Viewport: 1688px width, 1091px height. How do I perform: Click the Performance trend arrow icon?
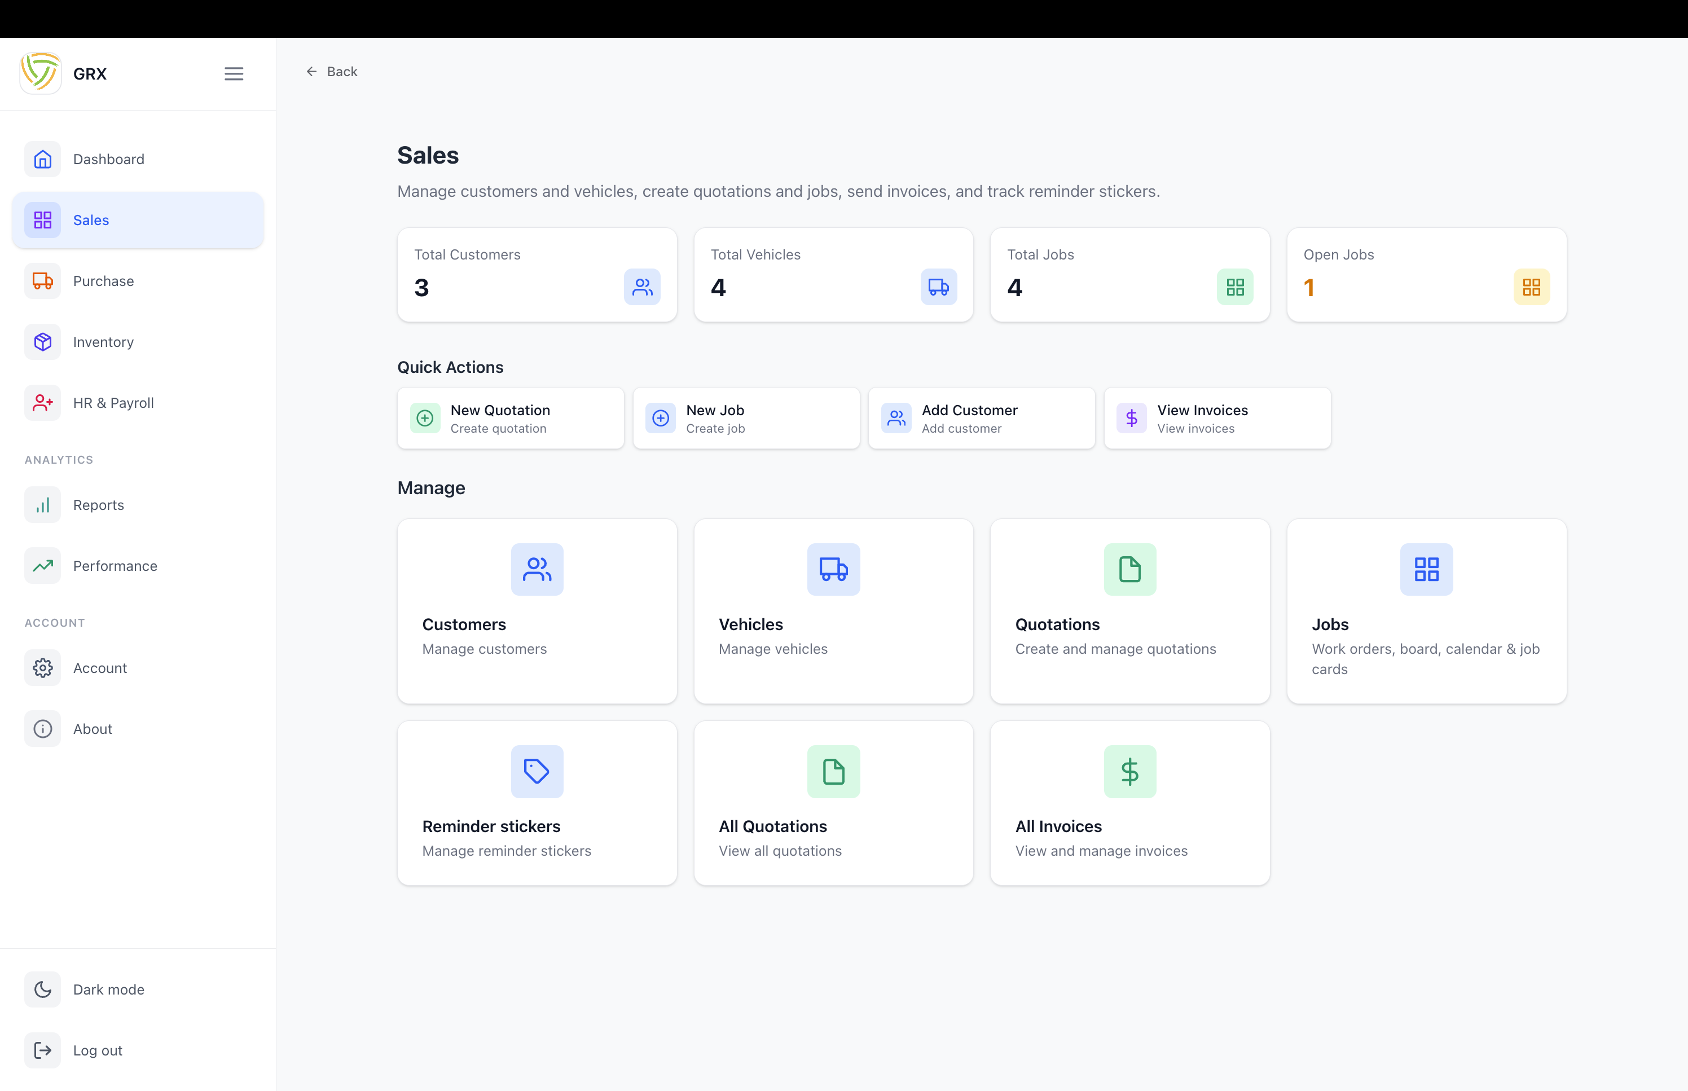click(42, 565)
